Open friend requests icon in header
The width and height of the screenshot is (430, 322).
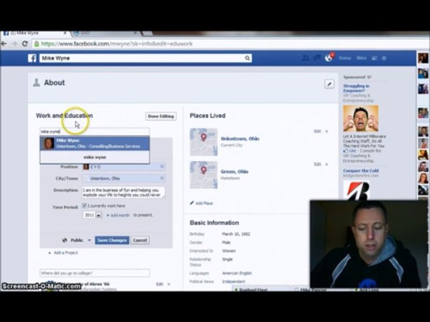click(x=305, y=58)
